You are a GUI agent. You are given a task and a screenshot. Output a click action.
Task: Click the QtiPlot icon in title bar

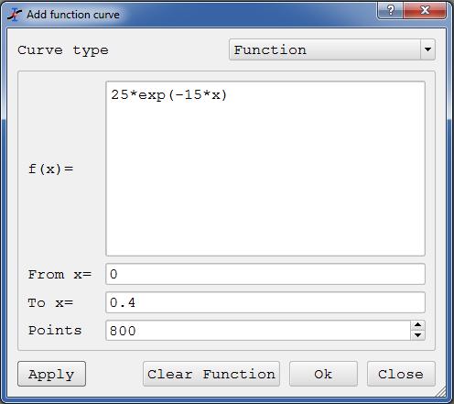[15, 15]
